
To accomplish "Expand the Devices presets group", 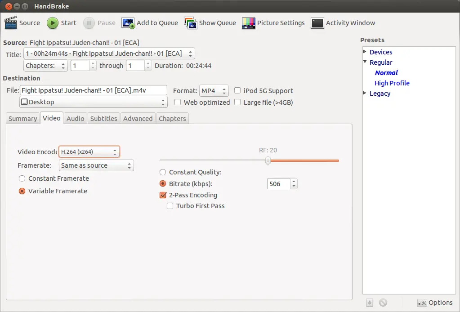I will (x=365, y=52).
